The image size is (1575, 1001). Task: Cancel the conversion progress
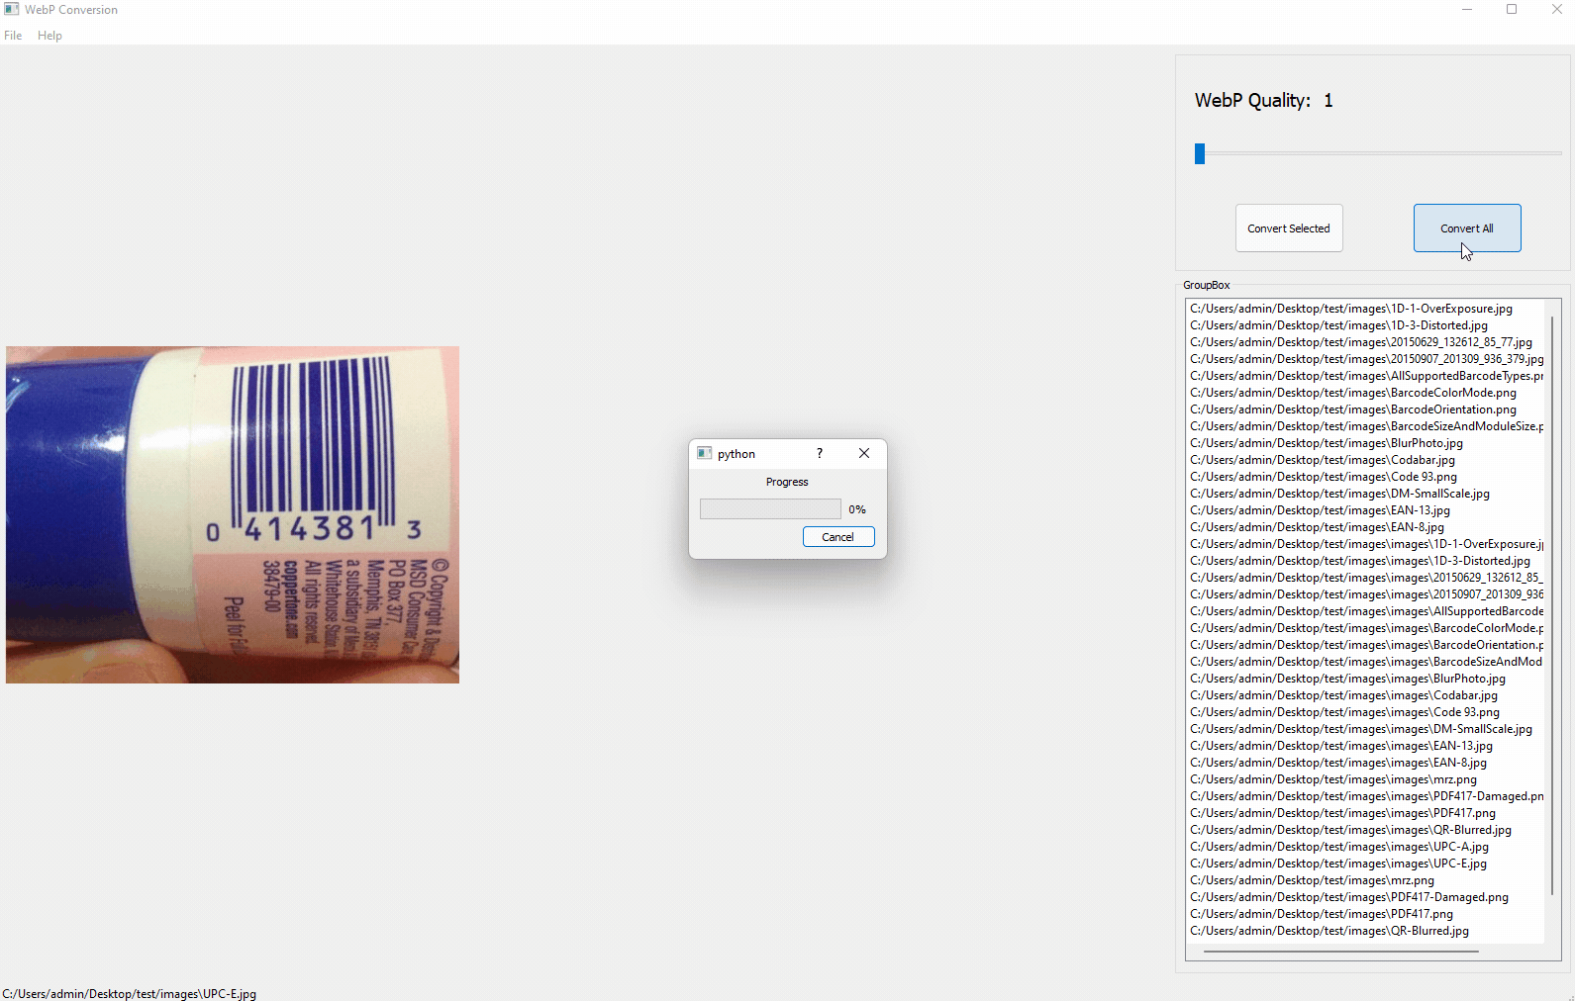pyautogui.click(x=837, y=537)
